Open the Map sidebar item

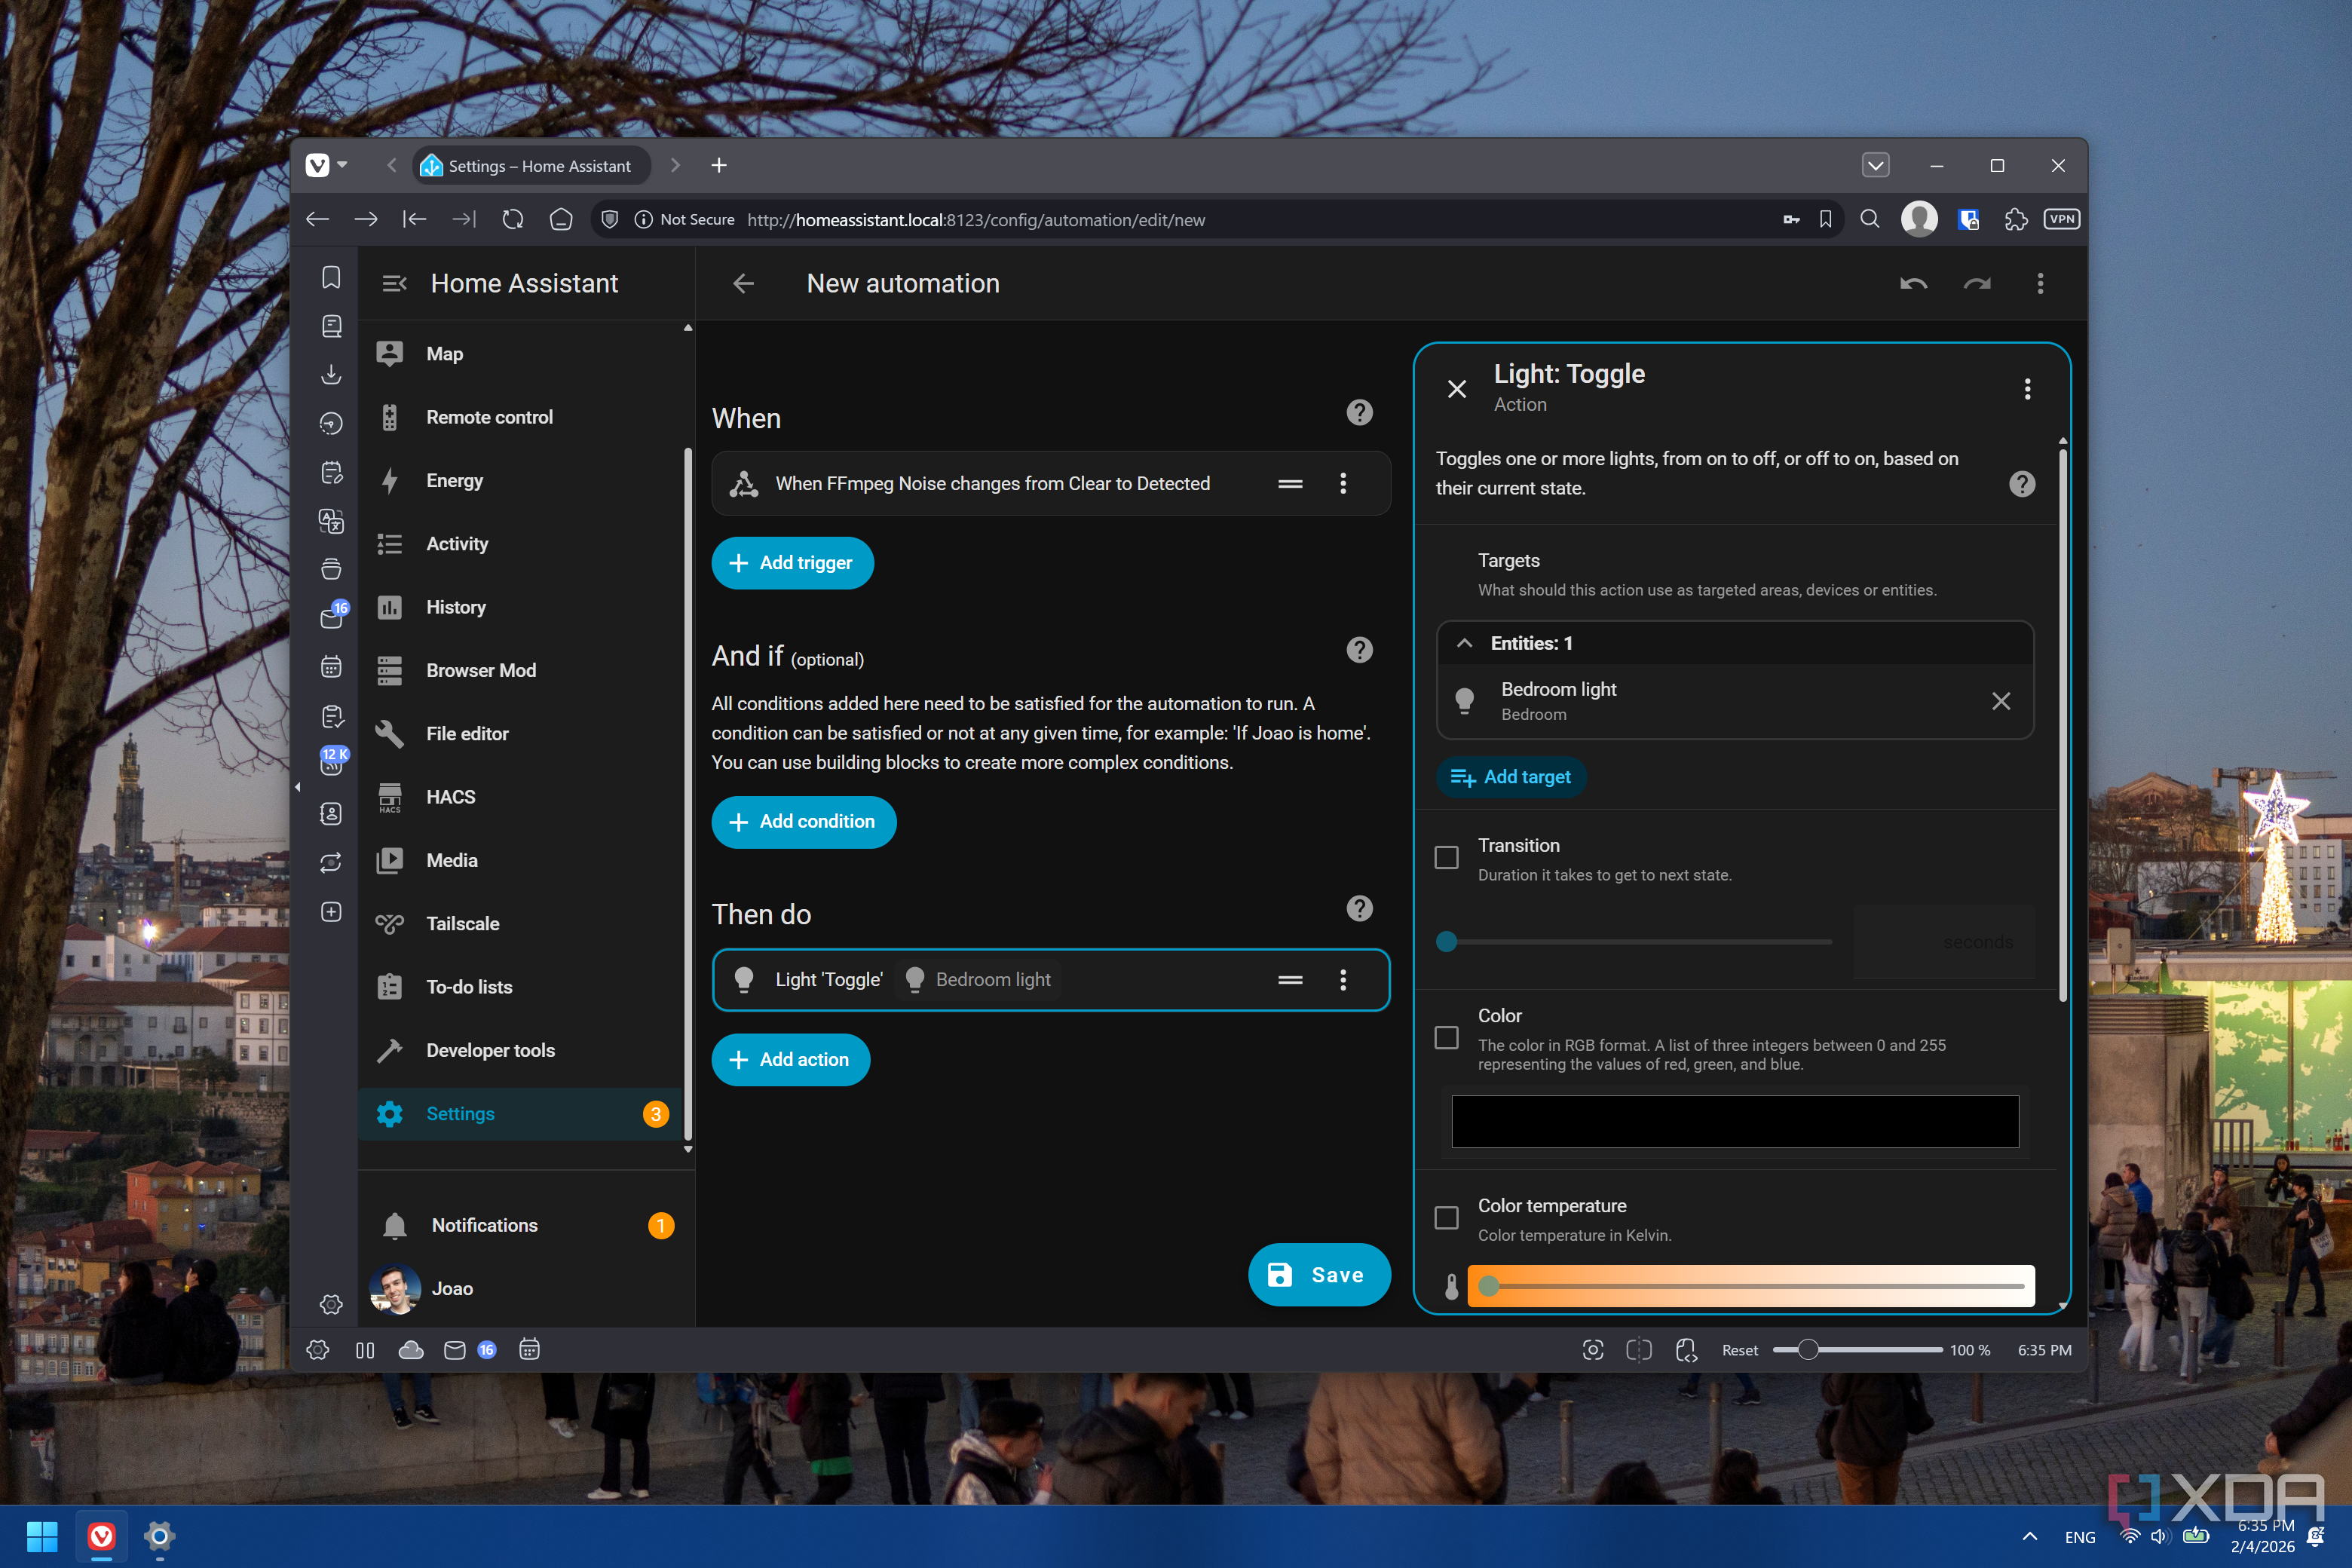point(520,354)
